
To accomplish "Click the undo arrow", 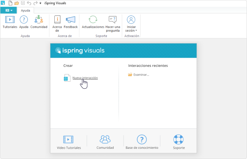I will click(x=29, y=3).
